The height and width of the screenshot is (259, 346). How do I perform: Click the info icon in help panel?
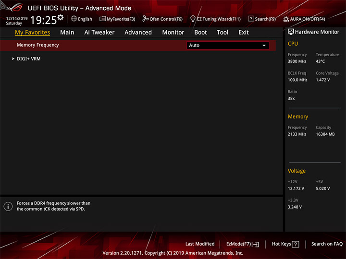pos(8,206)
